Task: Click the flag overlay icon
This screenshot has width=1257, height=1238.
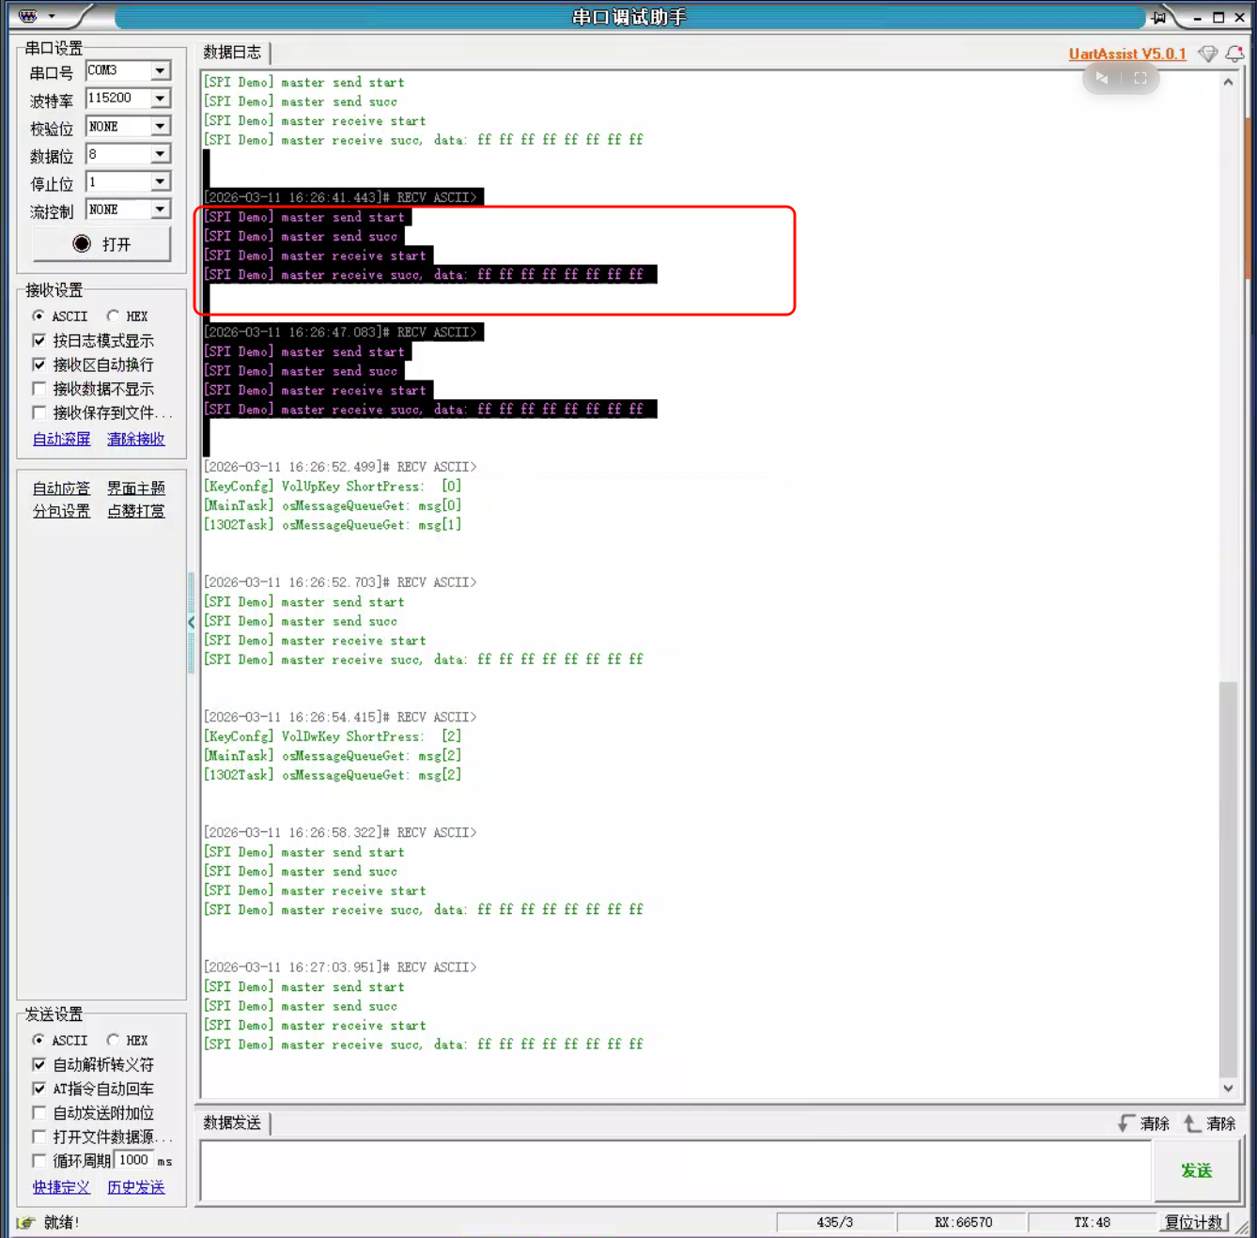Action: pos(1102,78)
